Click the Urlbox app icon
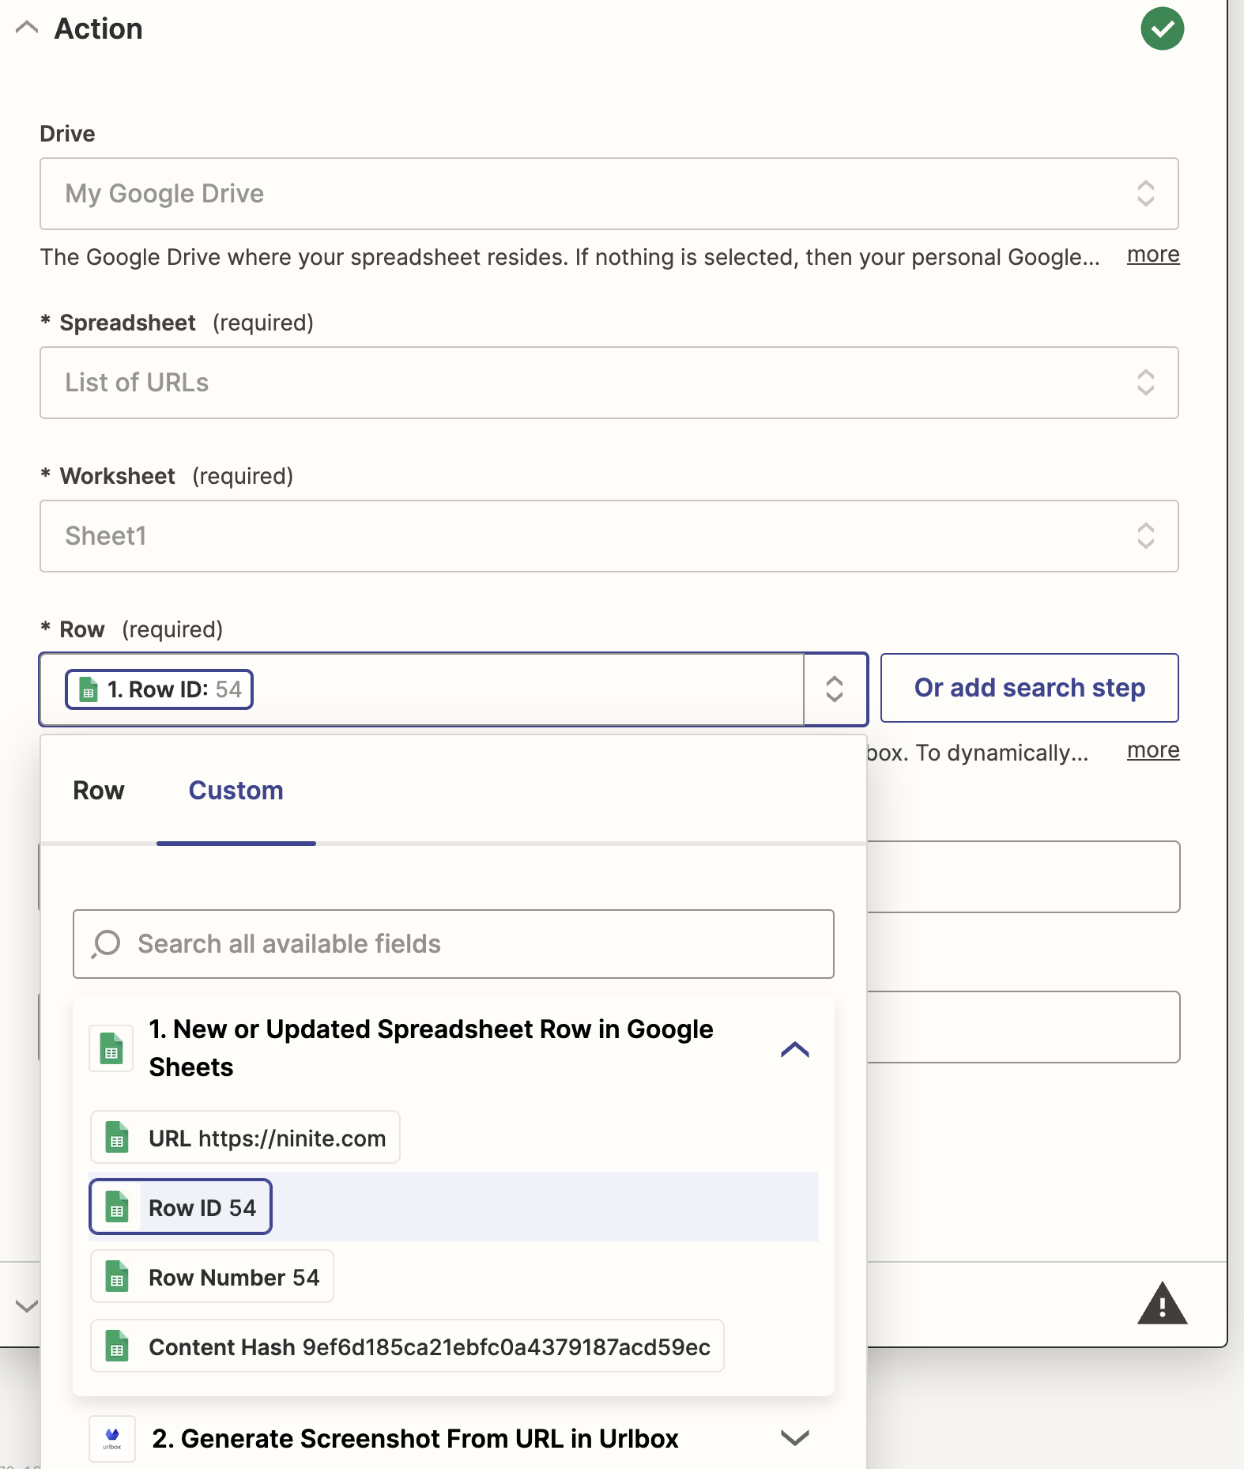Screen dimensions: 1244x1469 click(x=112, y=1437)
